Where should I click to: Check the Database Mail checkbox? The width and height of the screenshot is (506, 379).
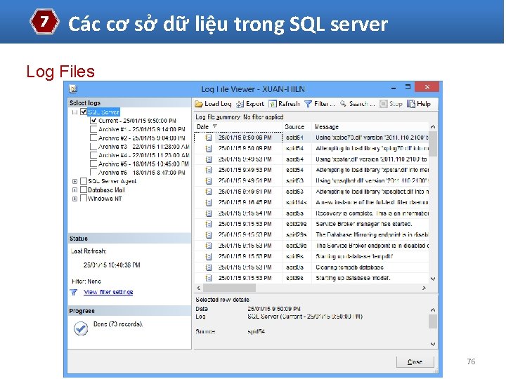tap(84, 189)
